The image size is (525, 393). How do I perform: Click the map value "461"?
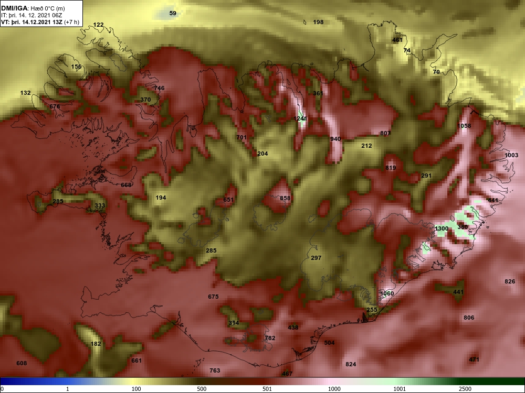tap(397, 40)
